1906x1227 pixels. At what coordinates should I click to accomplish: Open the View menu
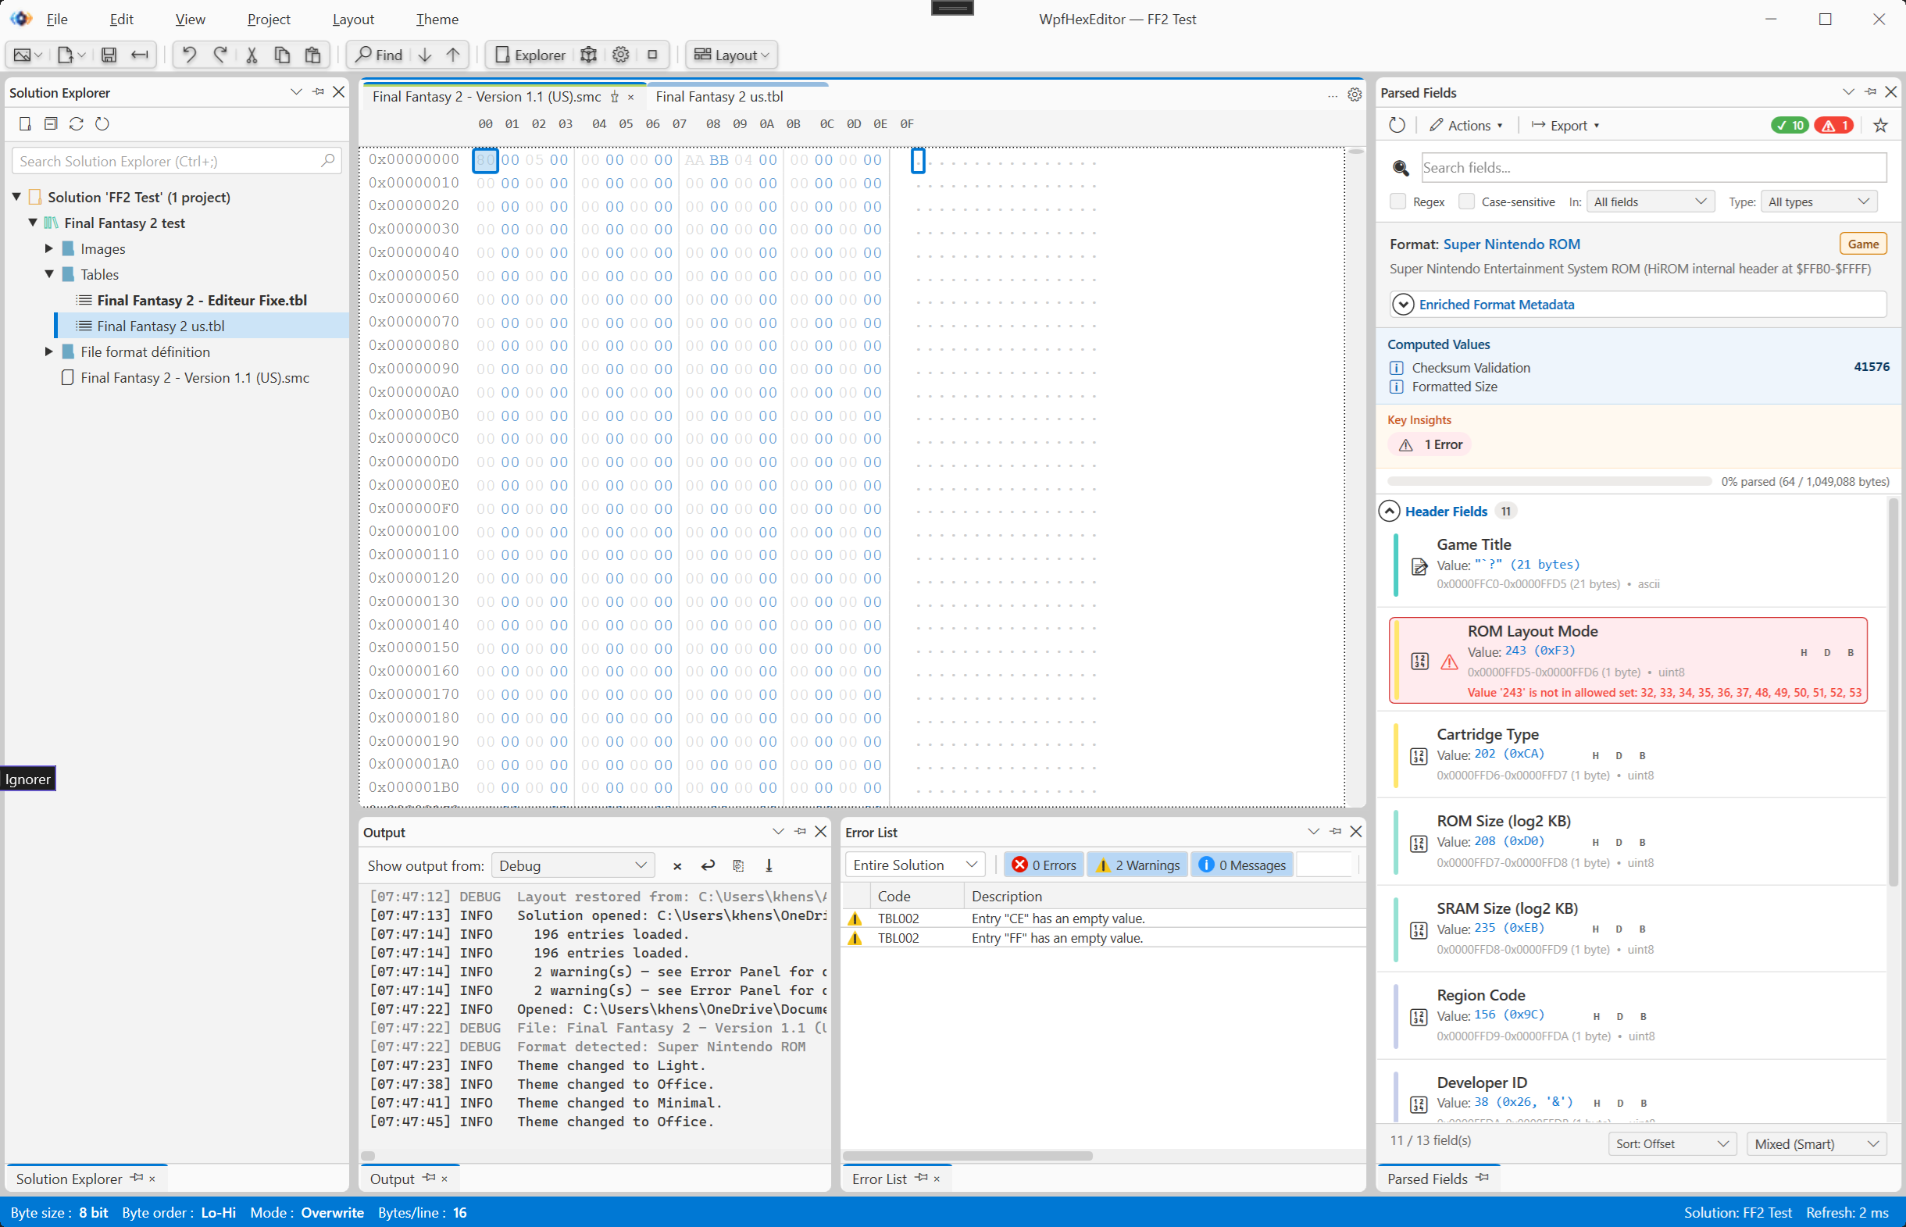(x=190, y=19)
